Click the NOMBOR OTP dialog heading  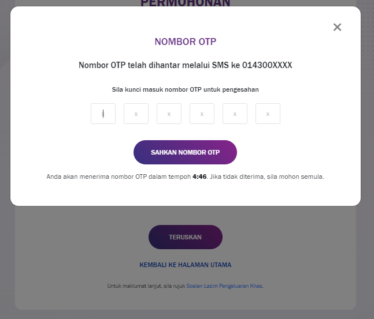tap(186, 42)
